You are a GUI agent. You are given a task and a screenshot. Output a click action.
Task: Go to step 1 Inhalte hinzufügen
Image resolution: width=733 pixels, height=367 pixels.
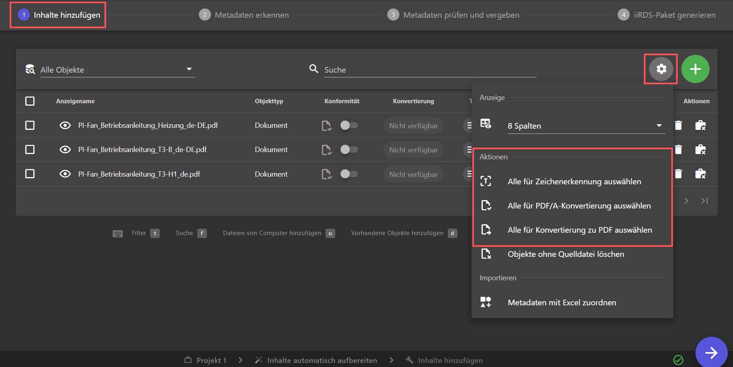click(59, 15)
